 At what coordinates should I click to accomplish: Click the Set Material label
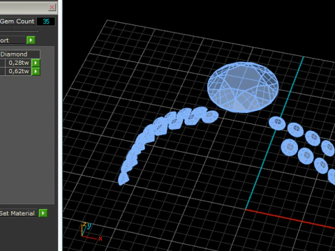click(x=17, y=213)
